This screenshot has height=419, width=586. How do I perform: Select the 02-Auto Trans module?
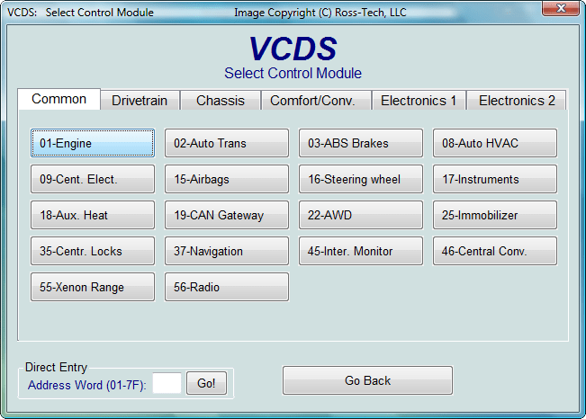pos(227,143)
